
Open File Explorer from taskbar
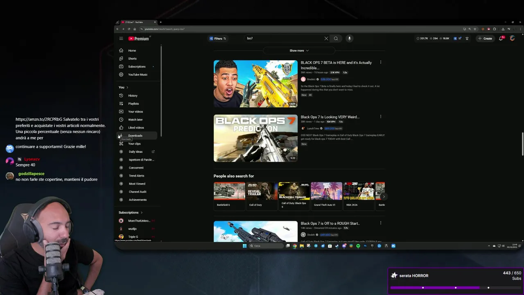click(x=302, y=246)
